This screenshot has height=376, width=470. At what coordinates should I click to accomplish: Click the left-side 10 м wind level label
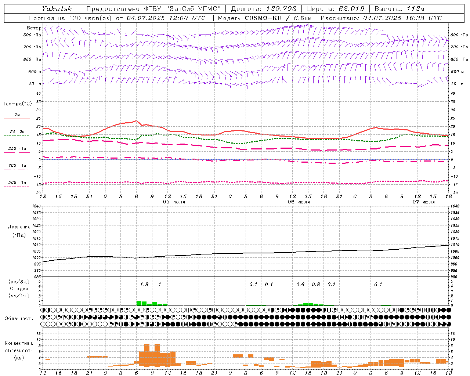click(x=35, y=84)
